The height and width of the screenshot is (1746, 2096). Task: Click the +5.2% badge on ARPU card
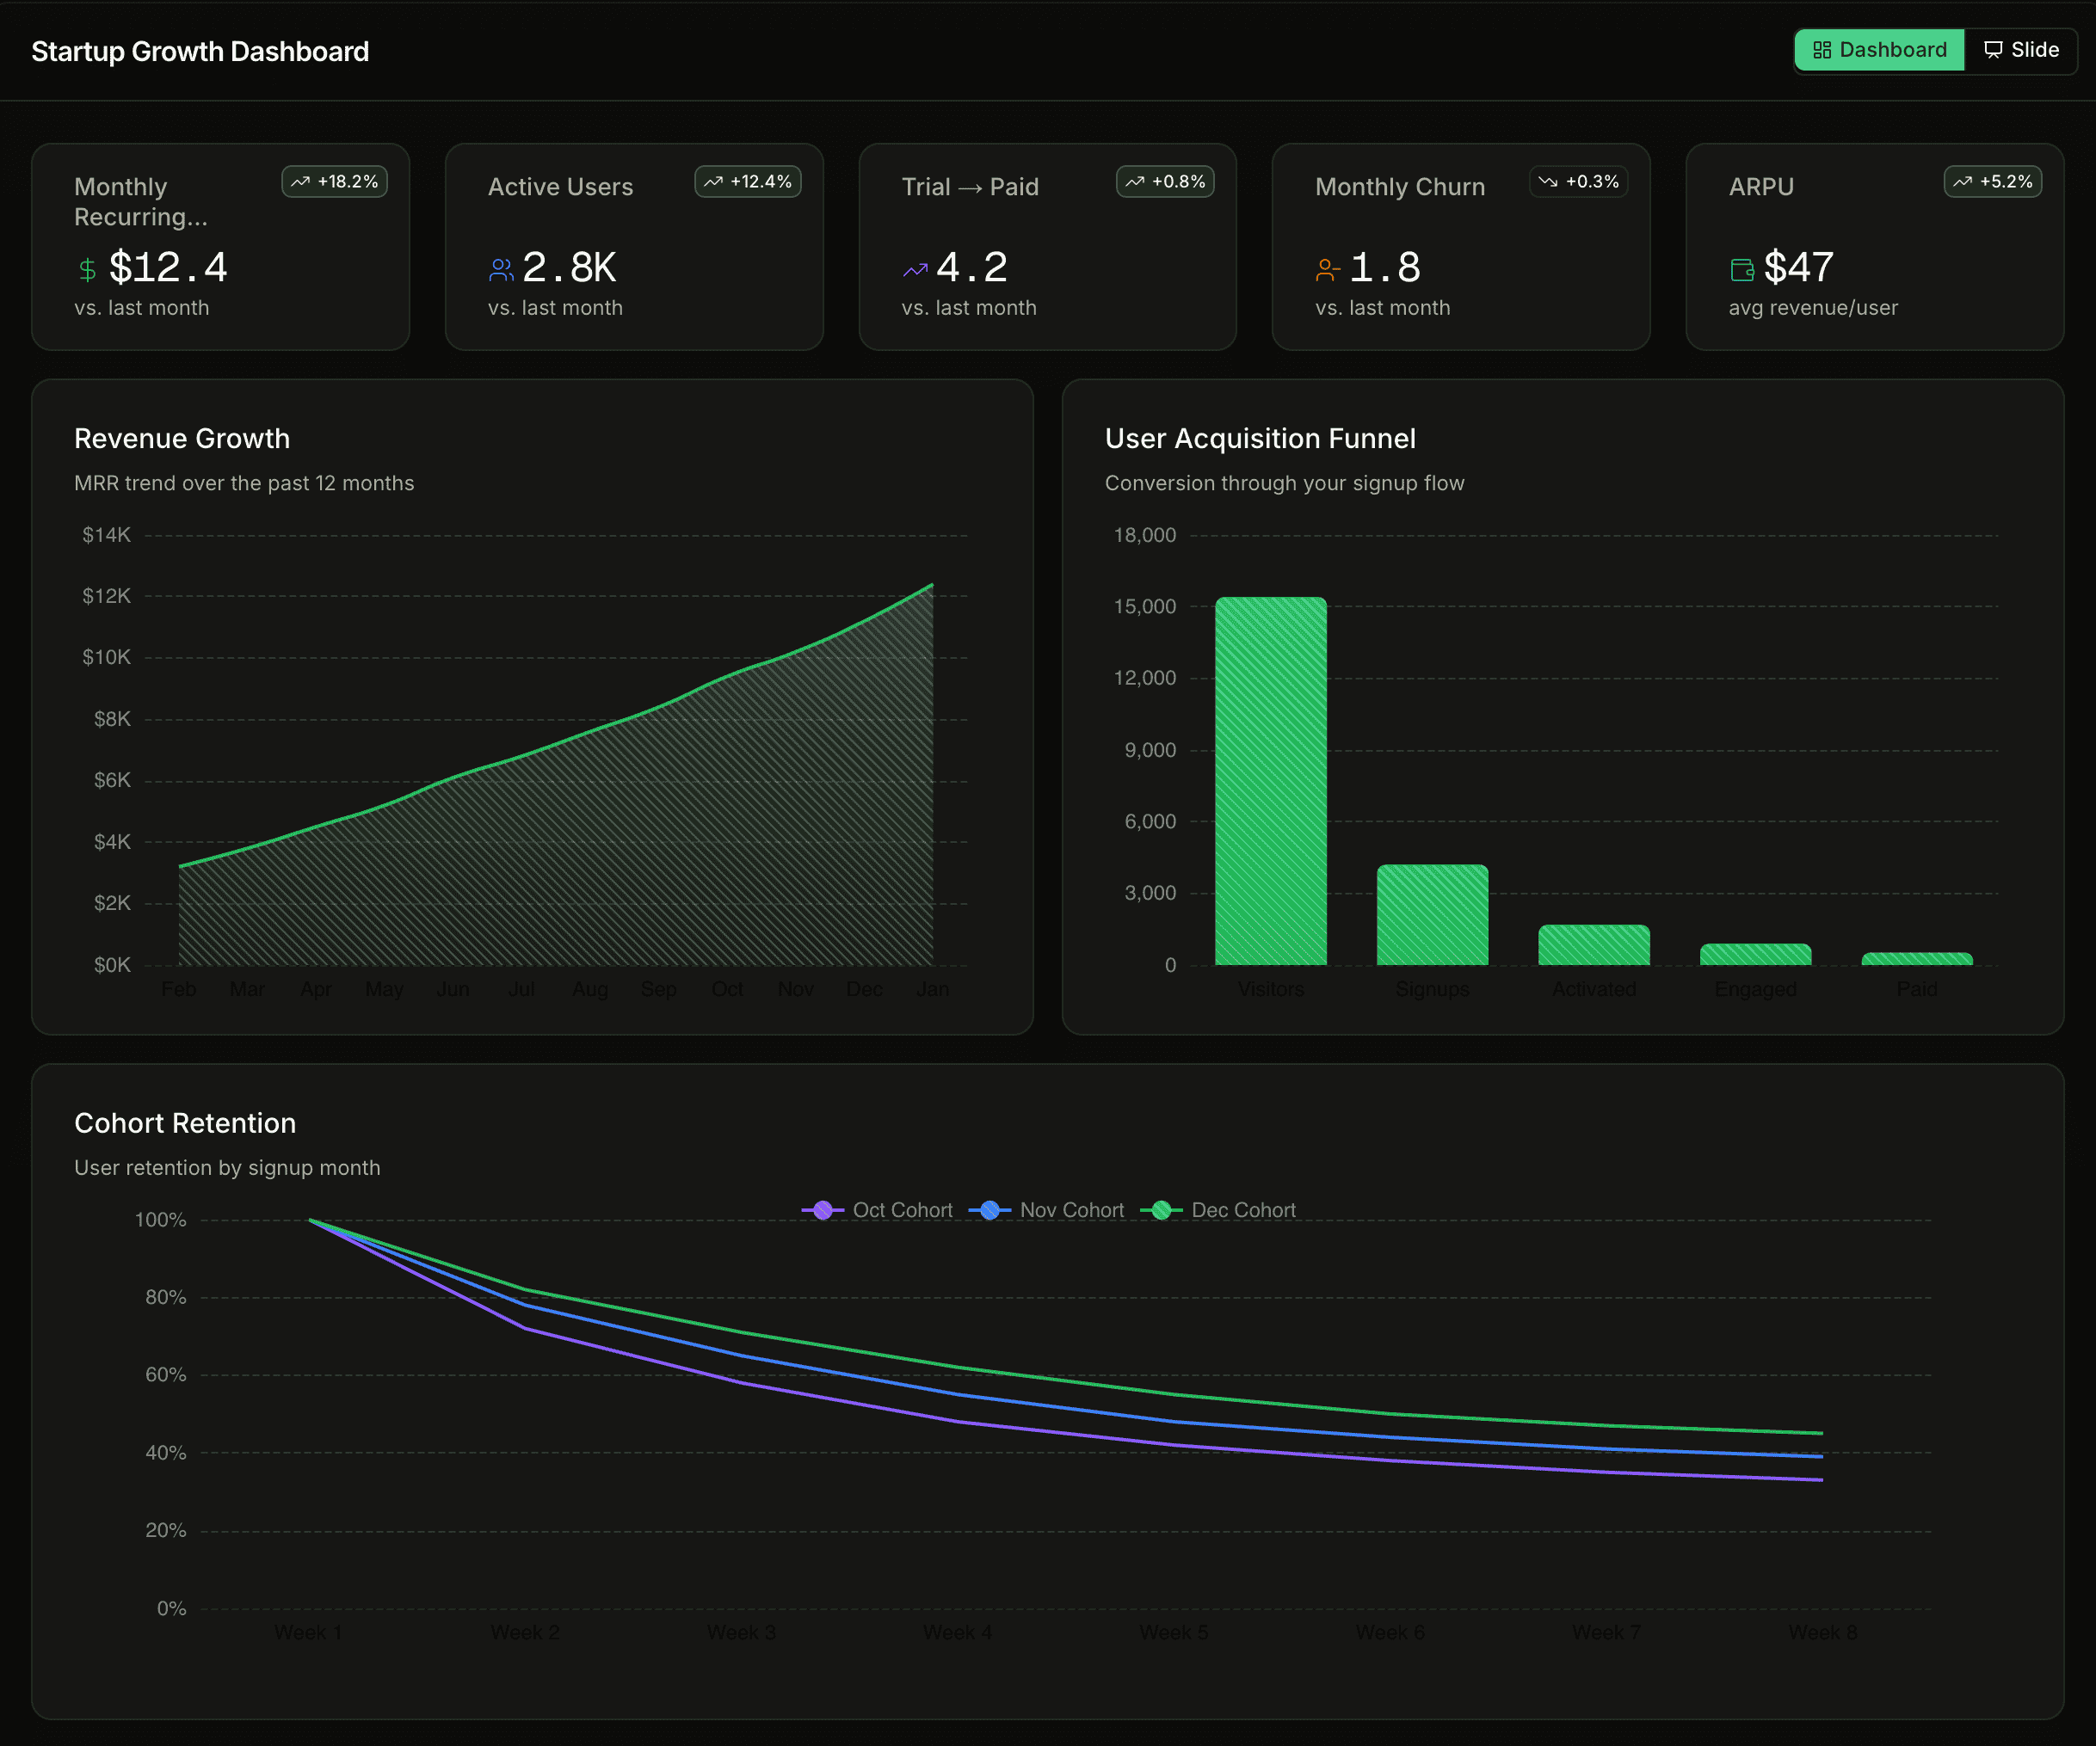1992,181
